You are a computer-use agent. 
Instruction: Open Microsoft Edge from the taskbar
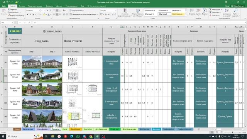point(72,136)
